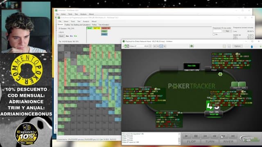Click the top-left AA cell in range grid
The image size is (262, 147).
tap(61, 48)
